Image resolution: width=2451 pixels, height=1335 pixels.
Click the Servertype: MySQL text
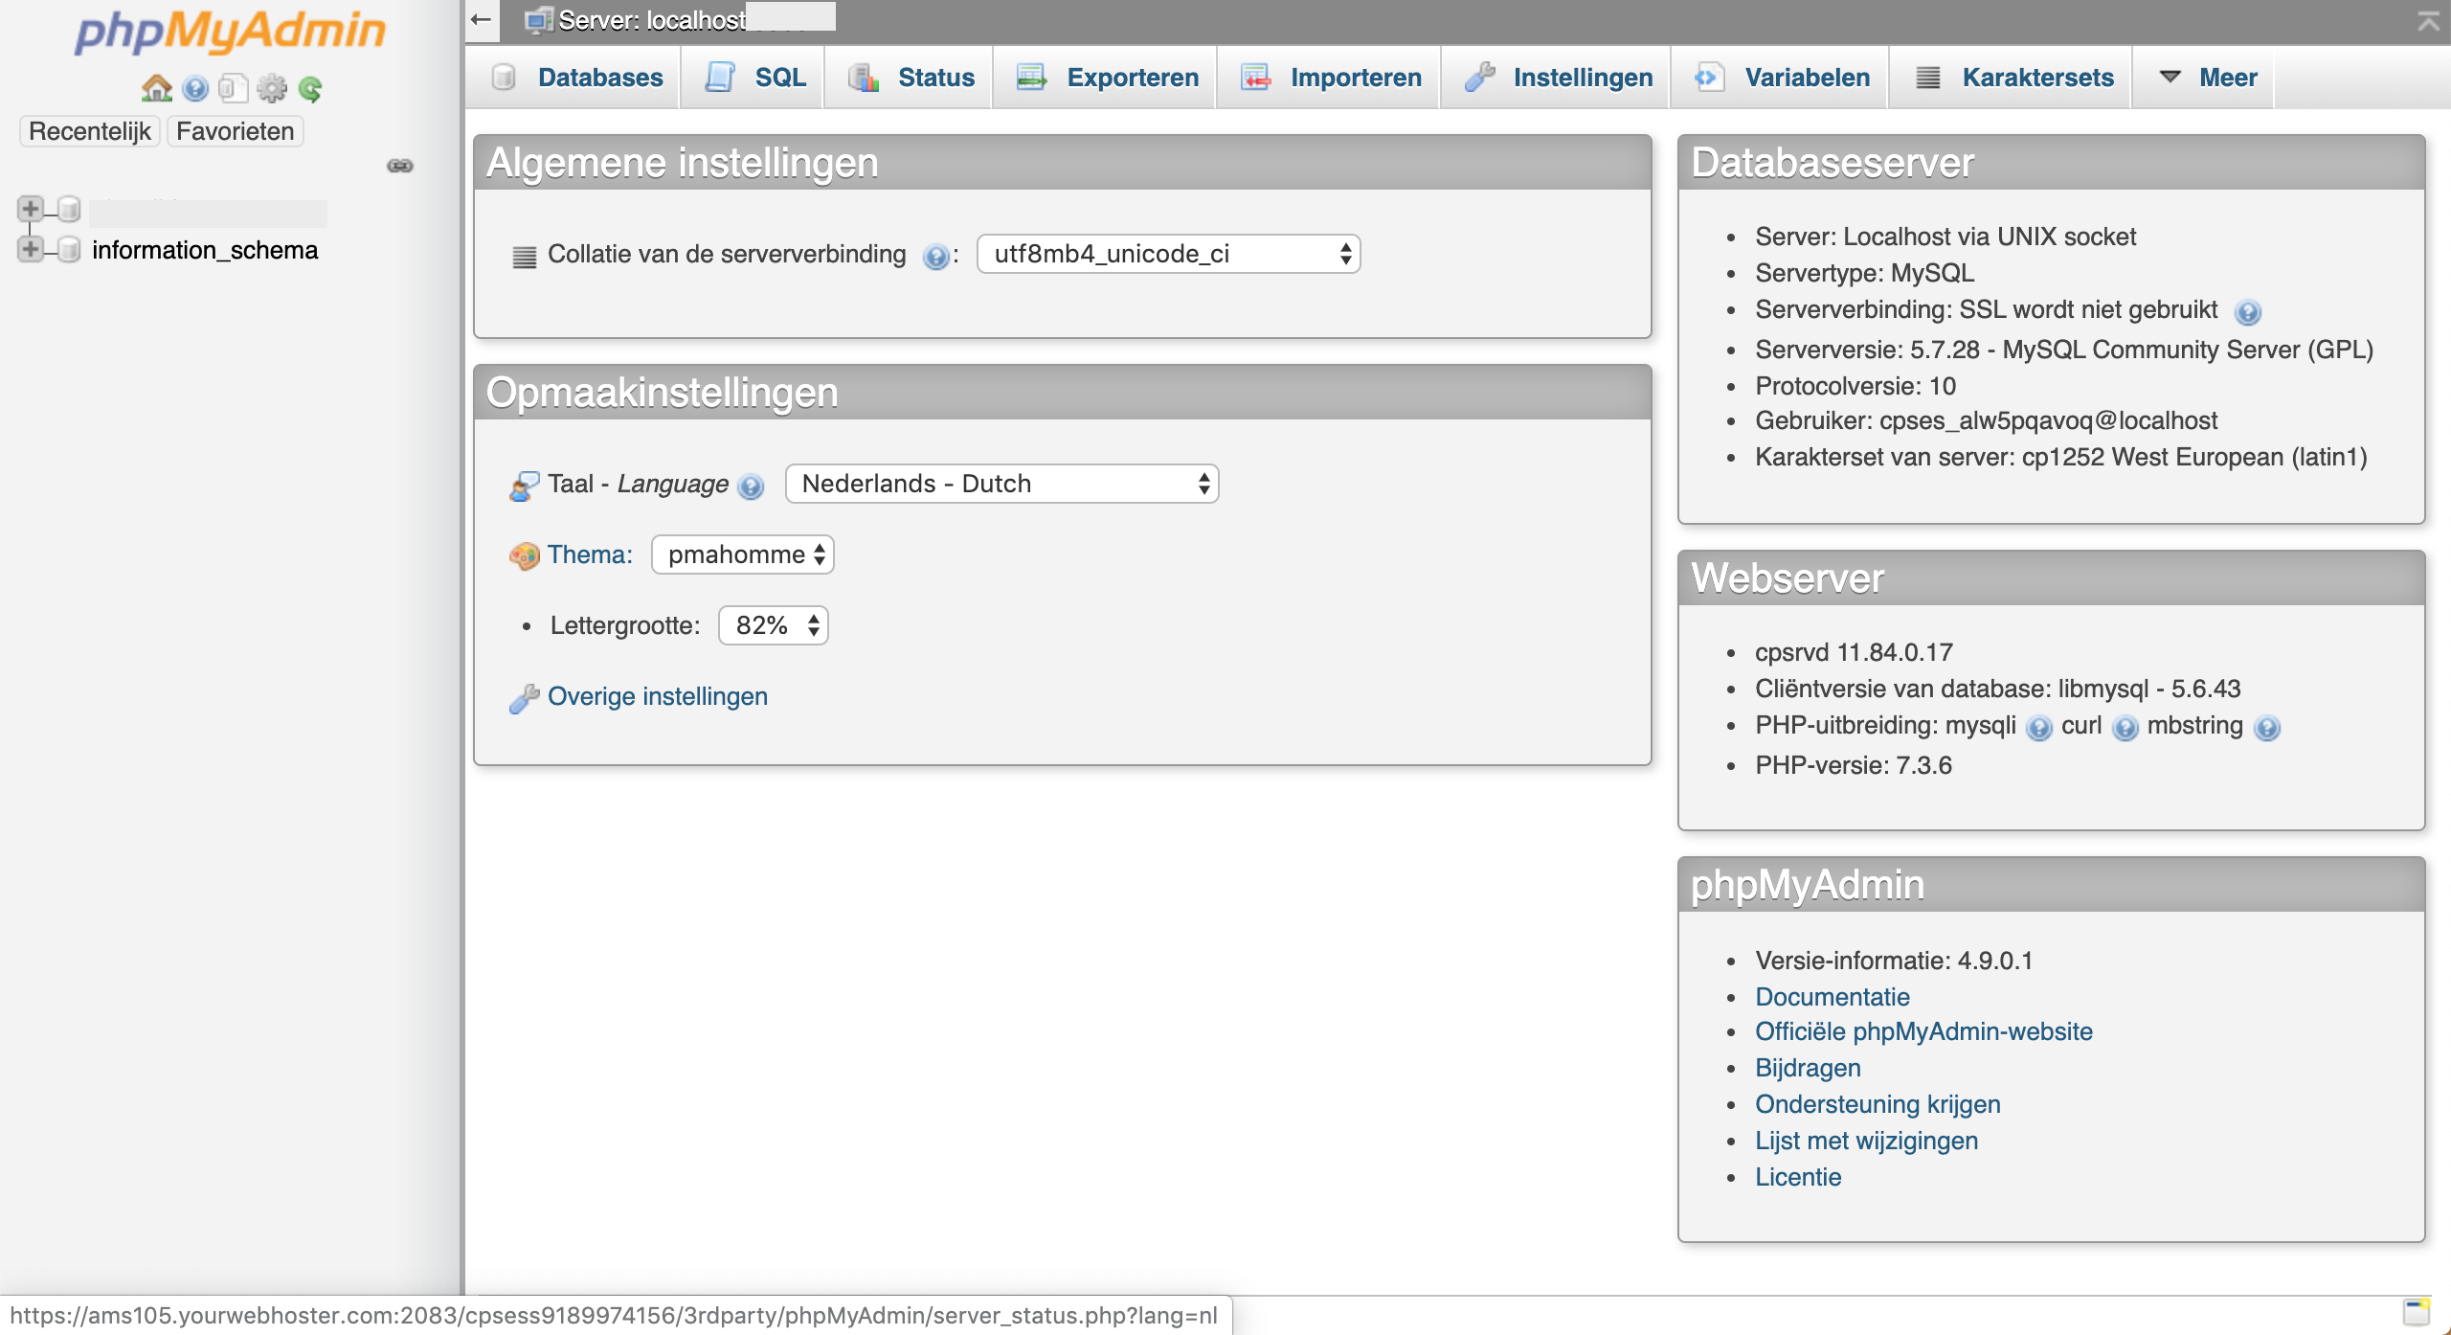click(x=1865, y=273)
